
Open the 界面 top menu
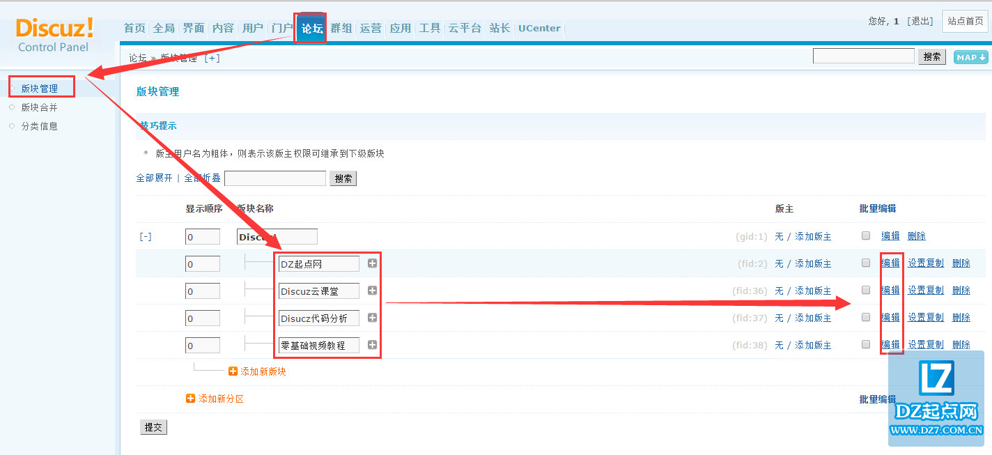coord(194,28)
